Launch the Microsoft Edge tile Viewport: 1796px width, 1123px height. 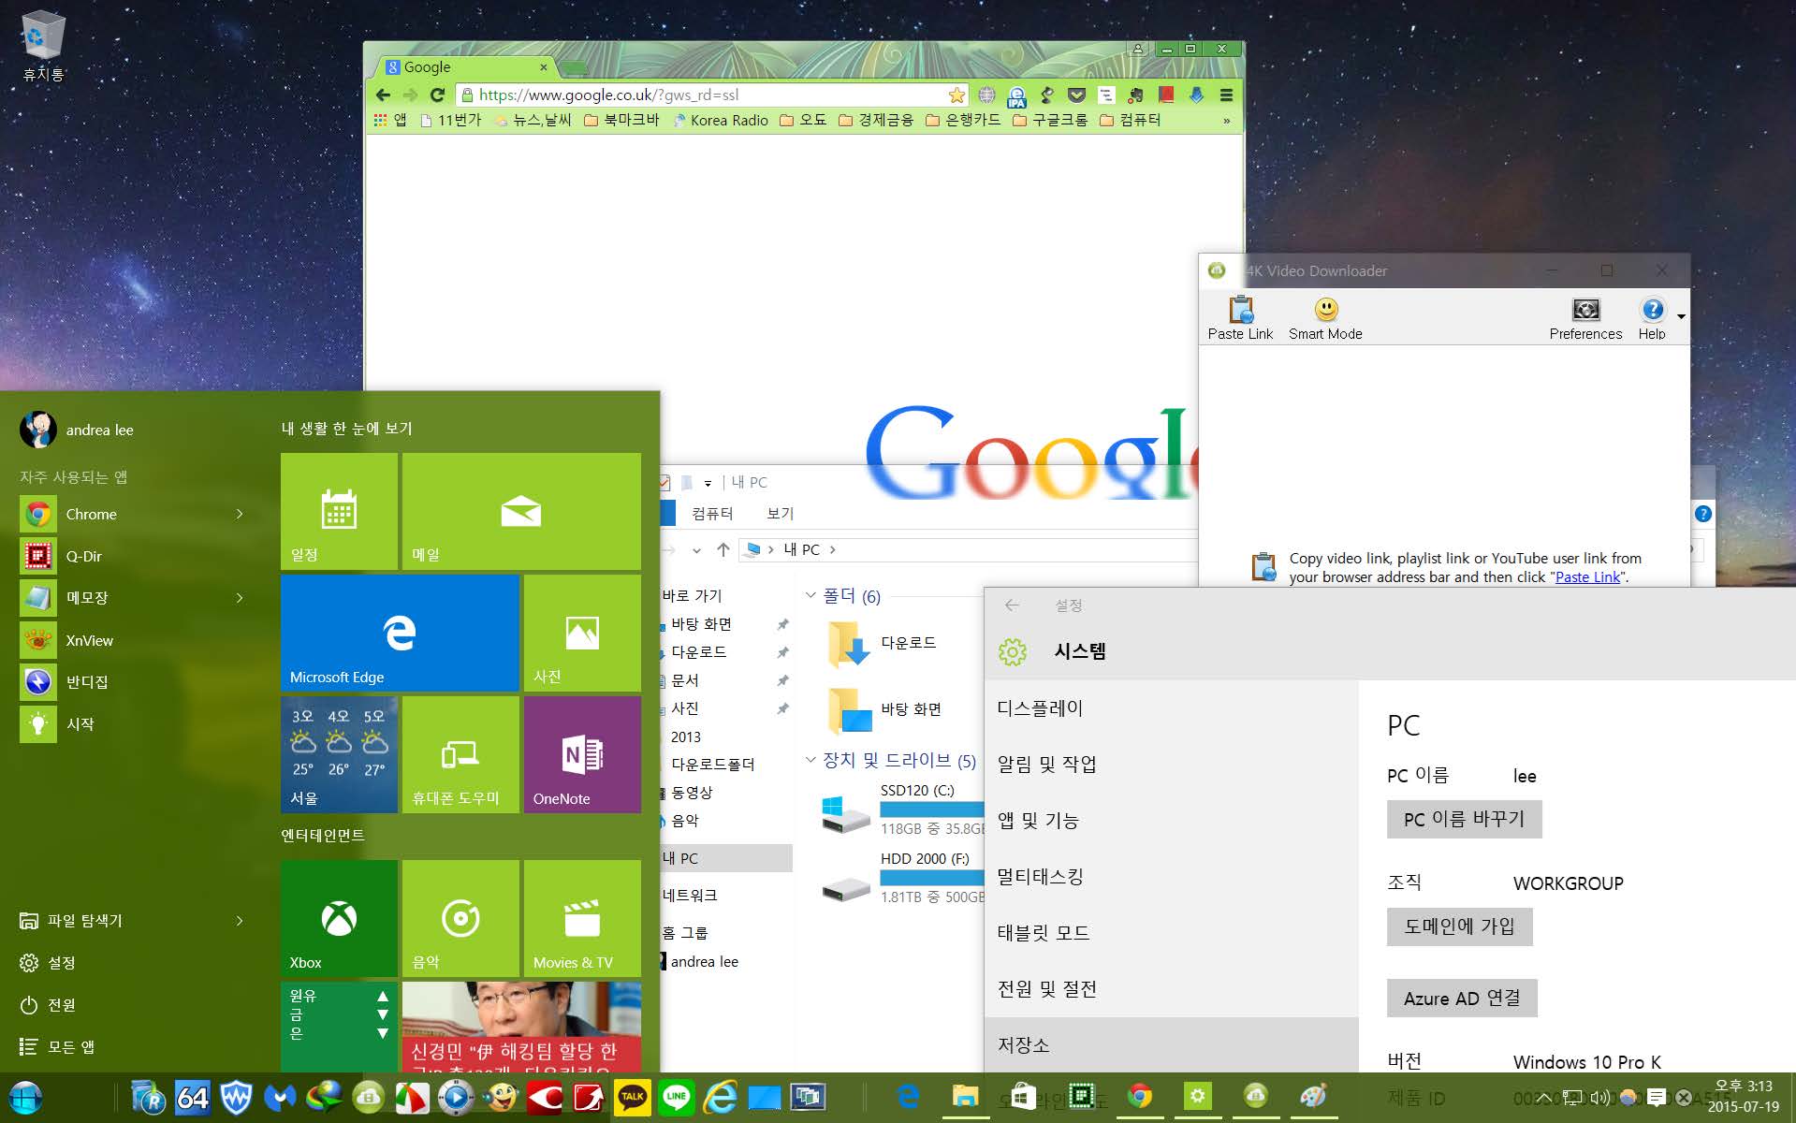400,633
